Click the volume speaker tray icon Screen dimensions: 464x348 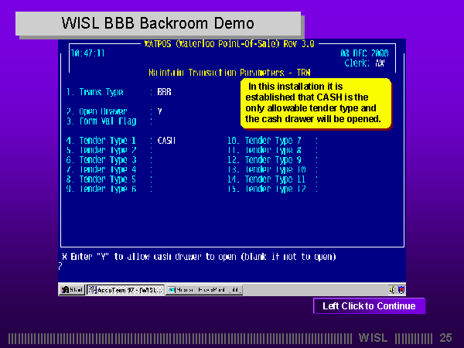392,290
